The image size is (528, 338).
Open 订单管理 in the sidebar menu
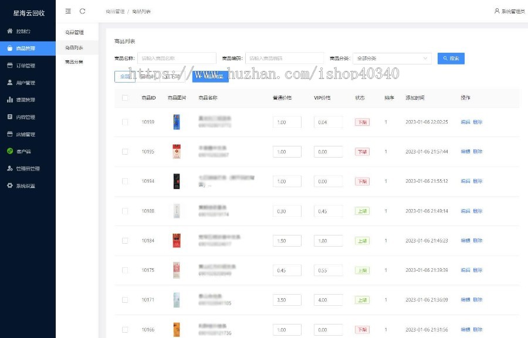(x=28, y=65)
